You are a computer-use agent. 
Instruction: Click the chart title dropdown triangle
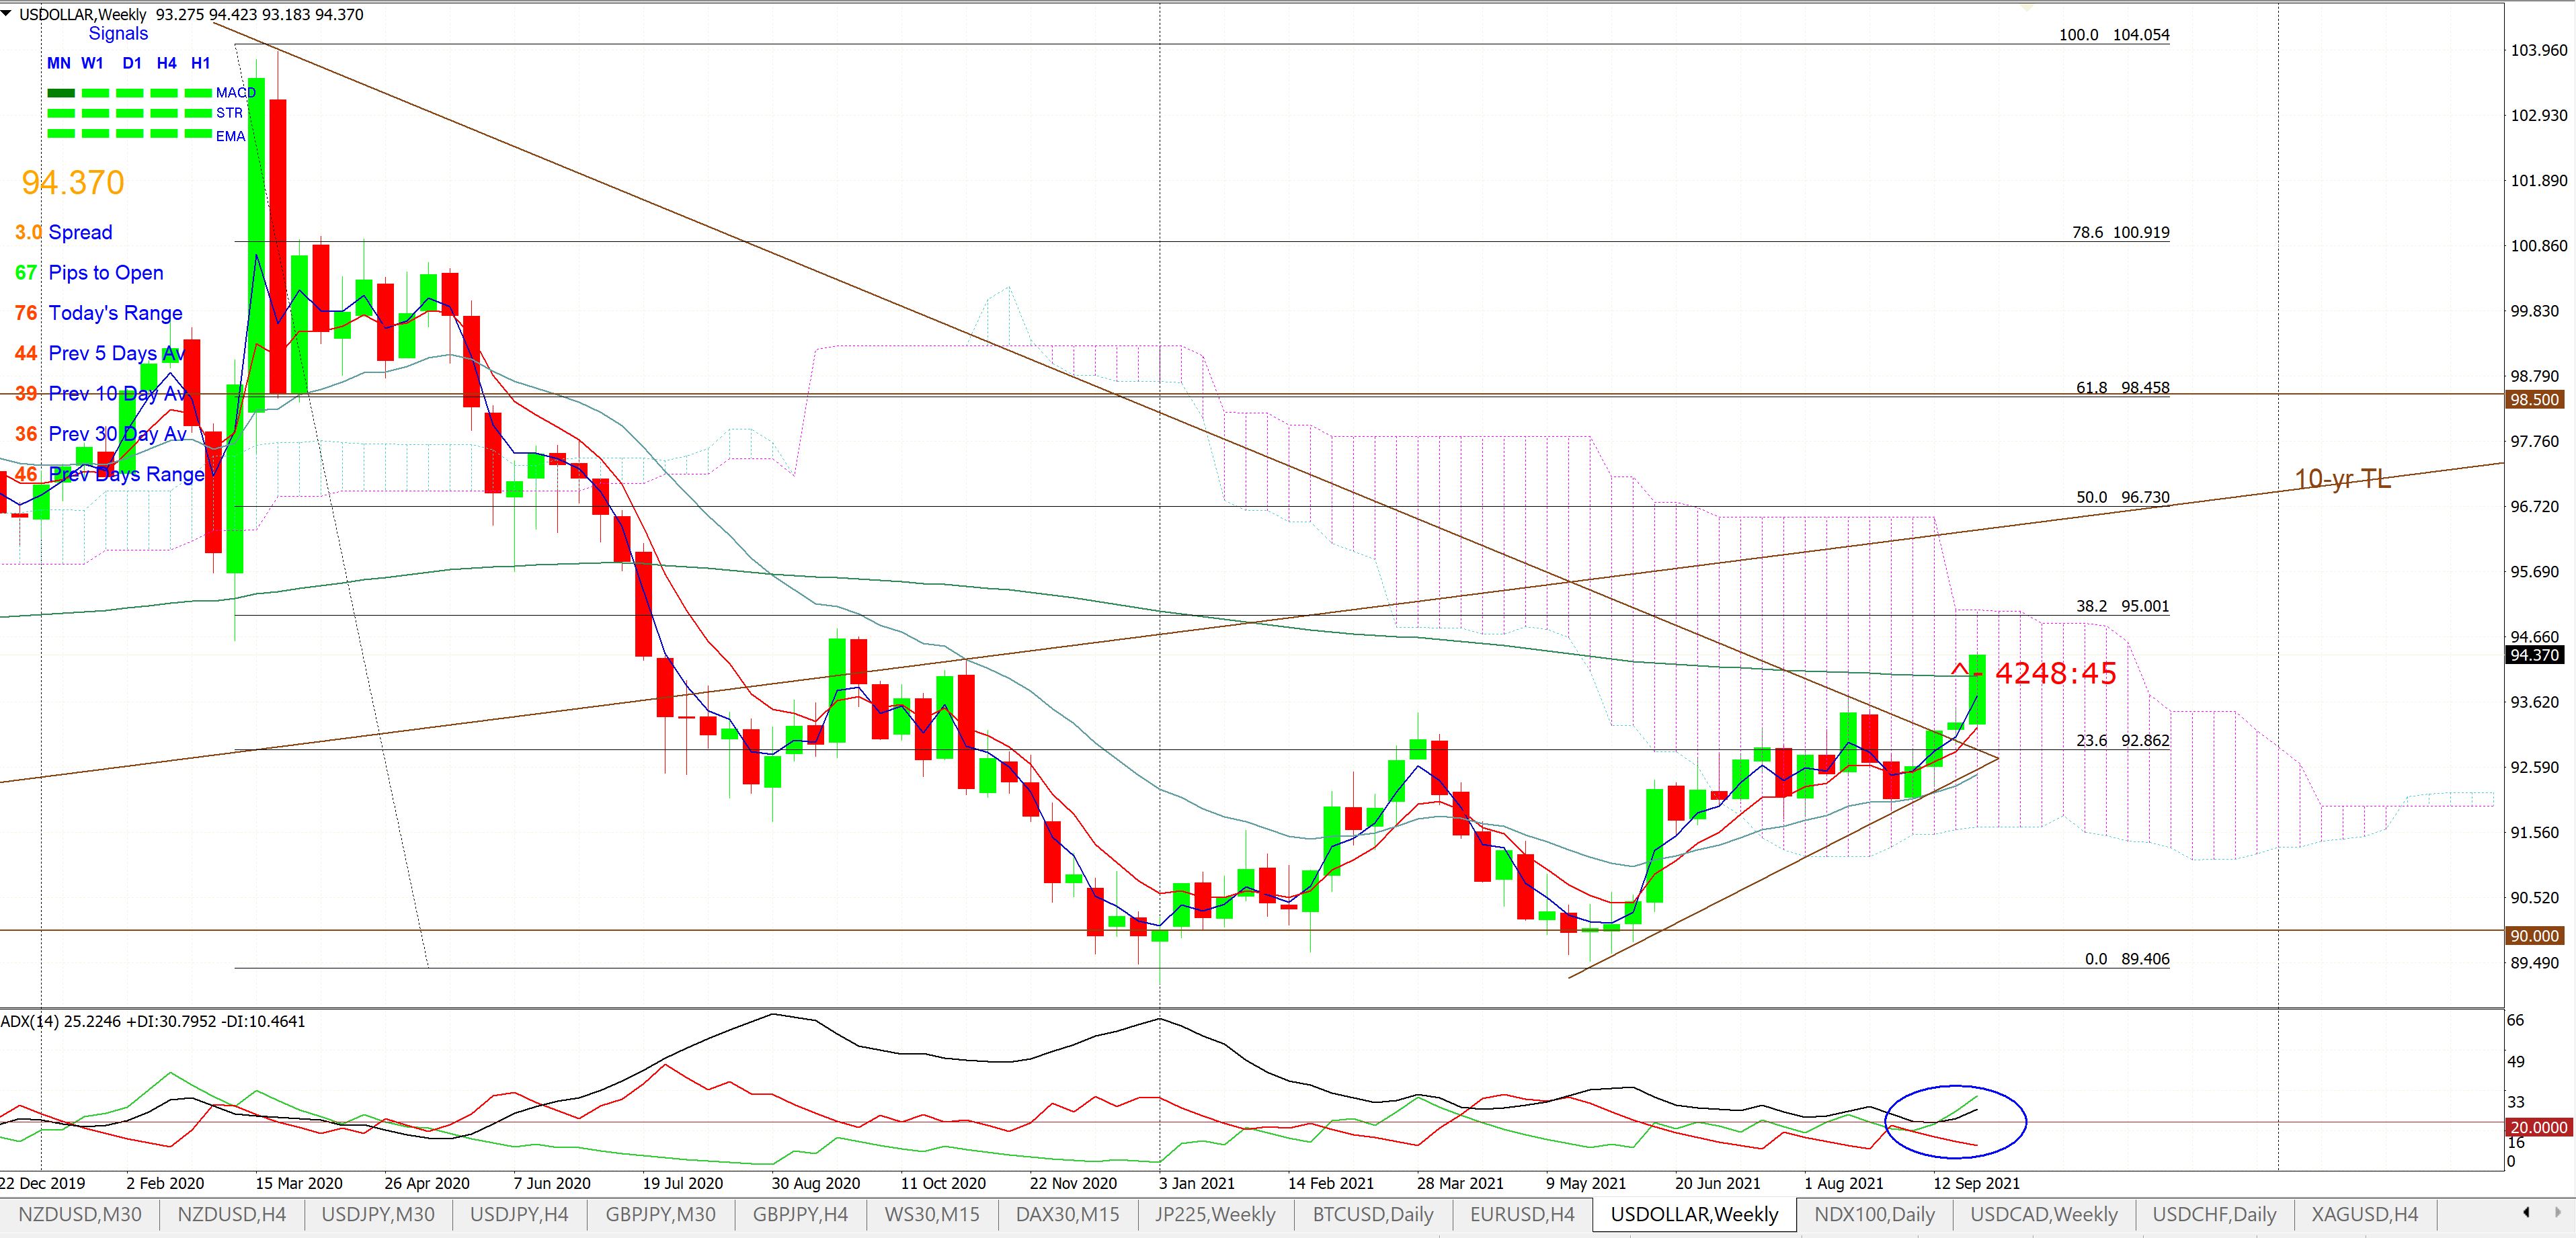pyautogui.click(x=8, y=14)
